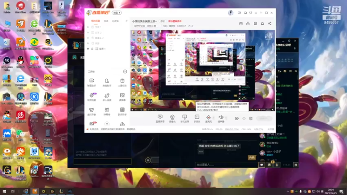Image resolution: width=347 pixels, height=195 pixels.
Task: Open the 弹幕秀 tool
Action: 107,111
